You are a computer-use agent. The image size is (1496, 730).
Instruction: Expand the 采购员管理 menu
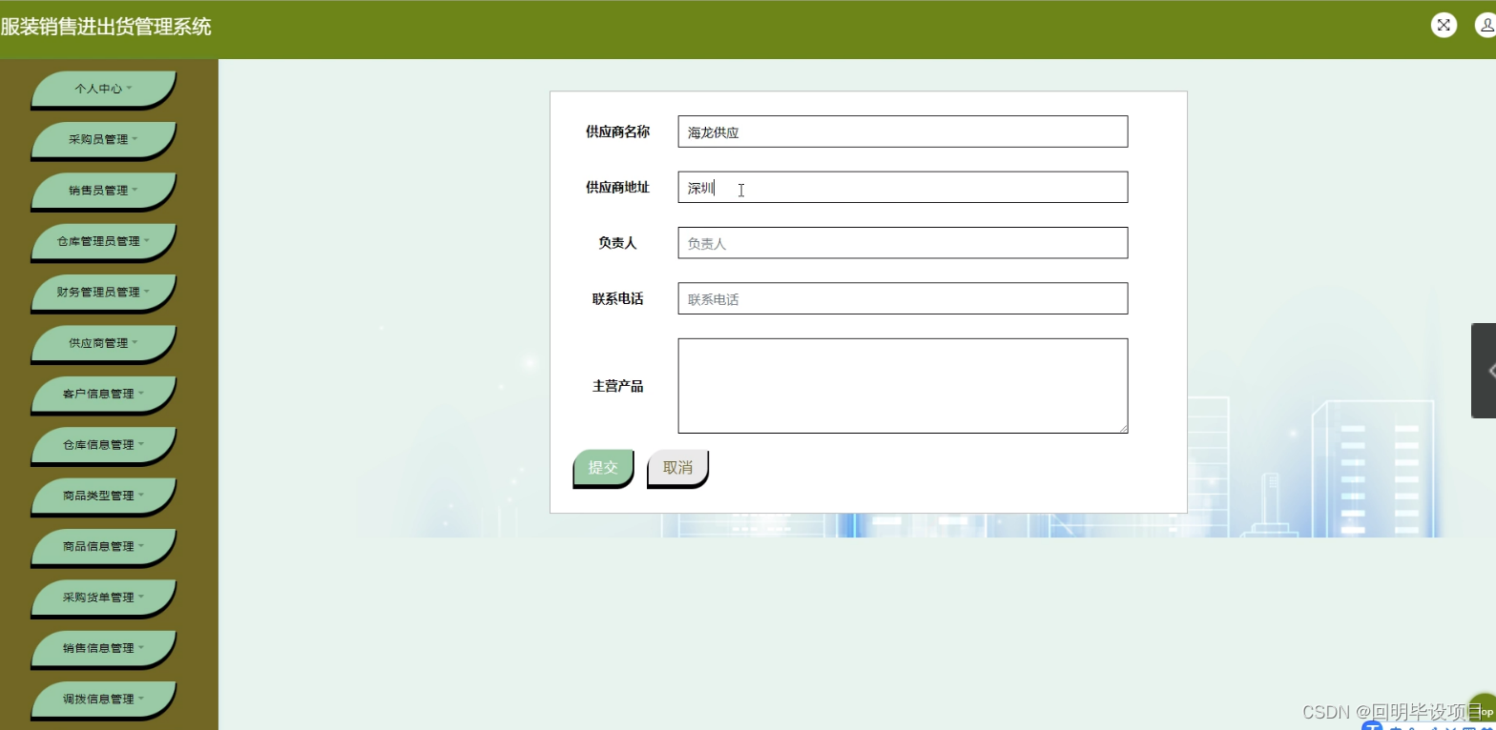coord(104,139)
